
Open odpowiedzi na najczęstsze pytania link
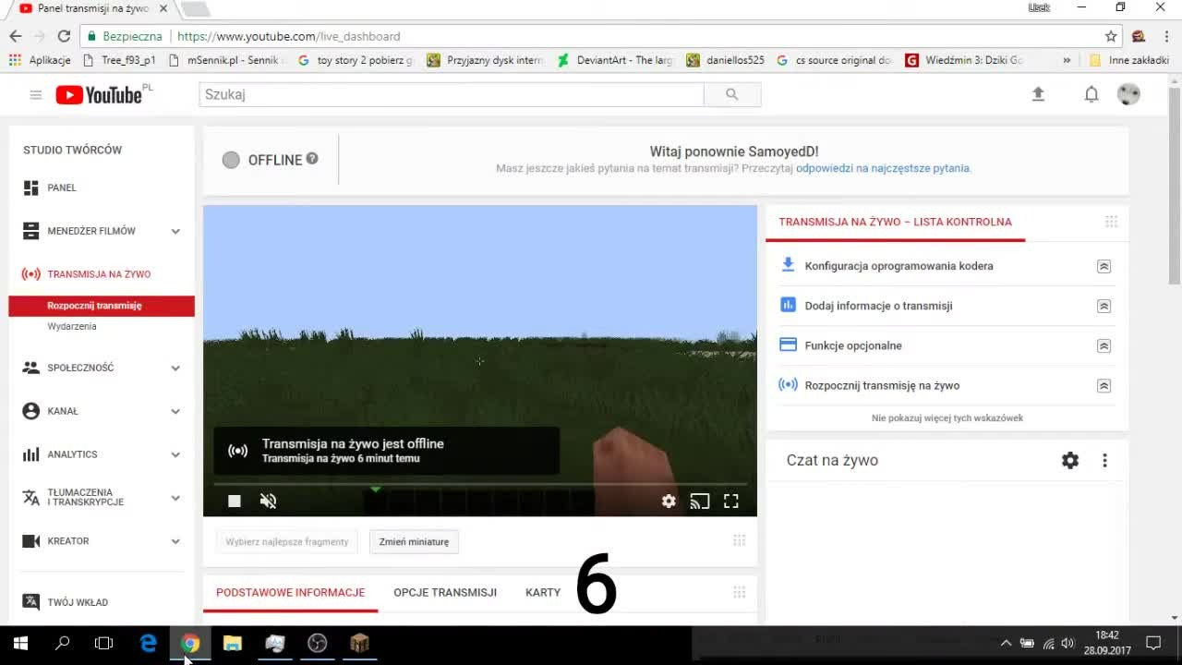[x=882, y=168]
